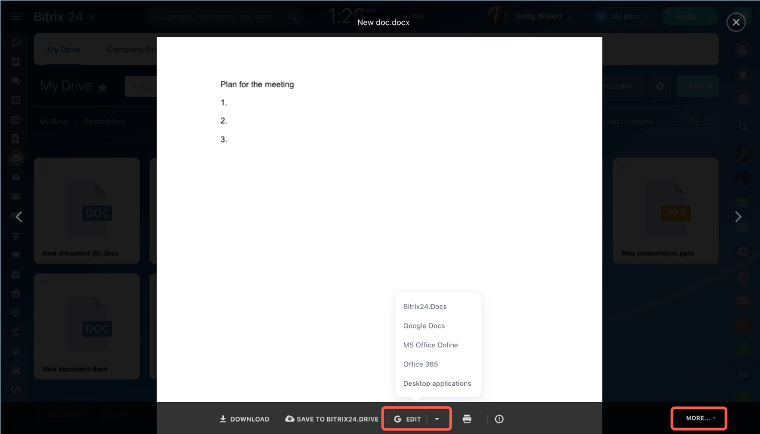Open the target goals icon in sidebar
The width and height of the screenshot is (760, 434).
click(x=16, y=312)
